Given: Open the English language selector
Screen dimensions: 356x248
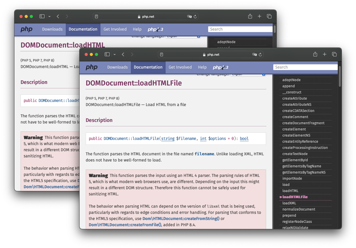Looking at the screenshot, I should [x=248, y=74].
